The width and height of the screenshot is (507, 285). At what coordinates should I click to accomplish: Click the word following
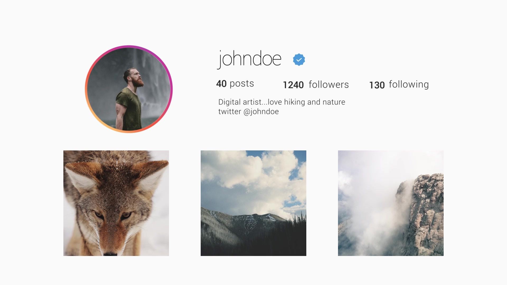pos(409,85)
